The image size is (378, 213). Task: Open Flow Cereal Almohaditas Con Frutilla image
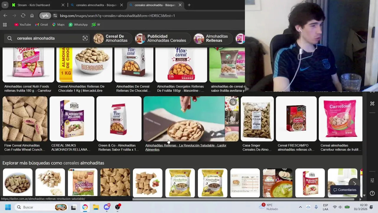click(25, 119)
